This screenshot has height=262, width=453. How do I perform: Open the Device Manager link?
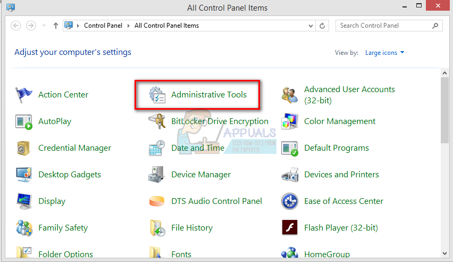201,175
